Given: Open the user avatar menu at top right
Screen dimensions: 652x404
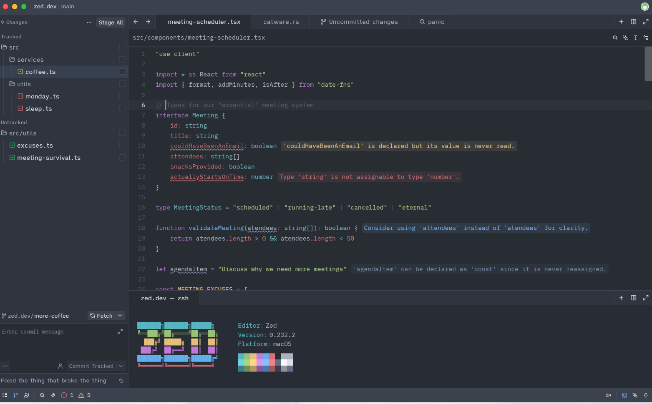Looking at the screenshot, I should point(644,6).
